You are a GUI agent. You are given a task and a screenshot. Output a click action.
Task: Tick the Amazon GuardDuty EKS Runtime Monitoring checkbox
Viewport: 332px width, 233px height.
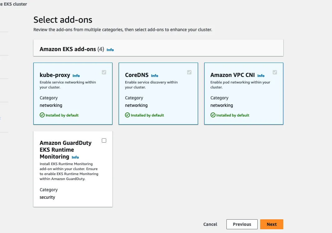104,140
